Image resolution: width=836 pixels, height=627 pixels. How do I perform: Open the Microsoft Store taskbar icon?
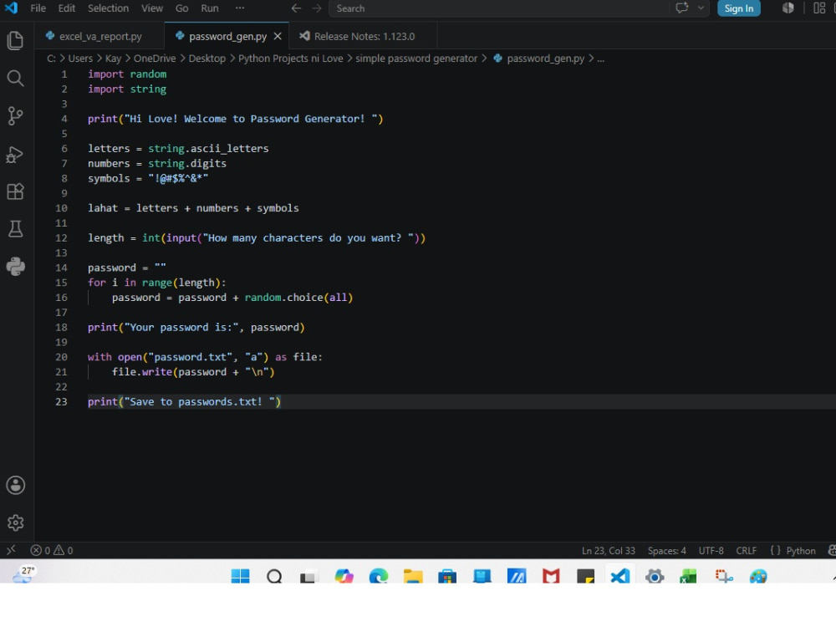click(447, 576)
